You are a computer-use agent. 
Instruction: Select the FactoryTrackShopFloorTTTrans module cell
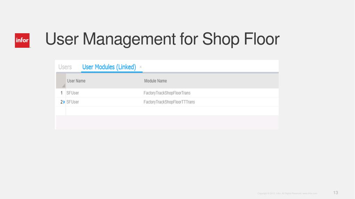tap(211, 102)
